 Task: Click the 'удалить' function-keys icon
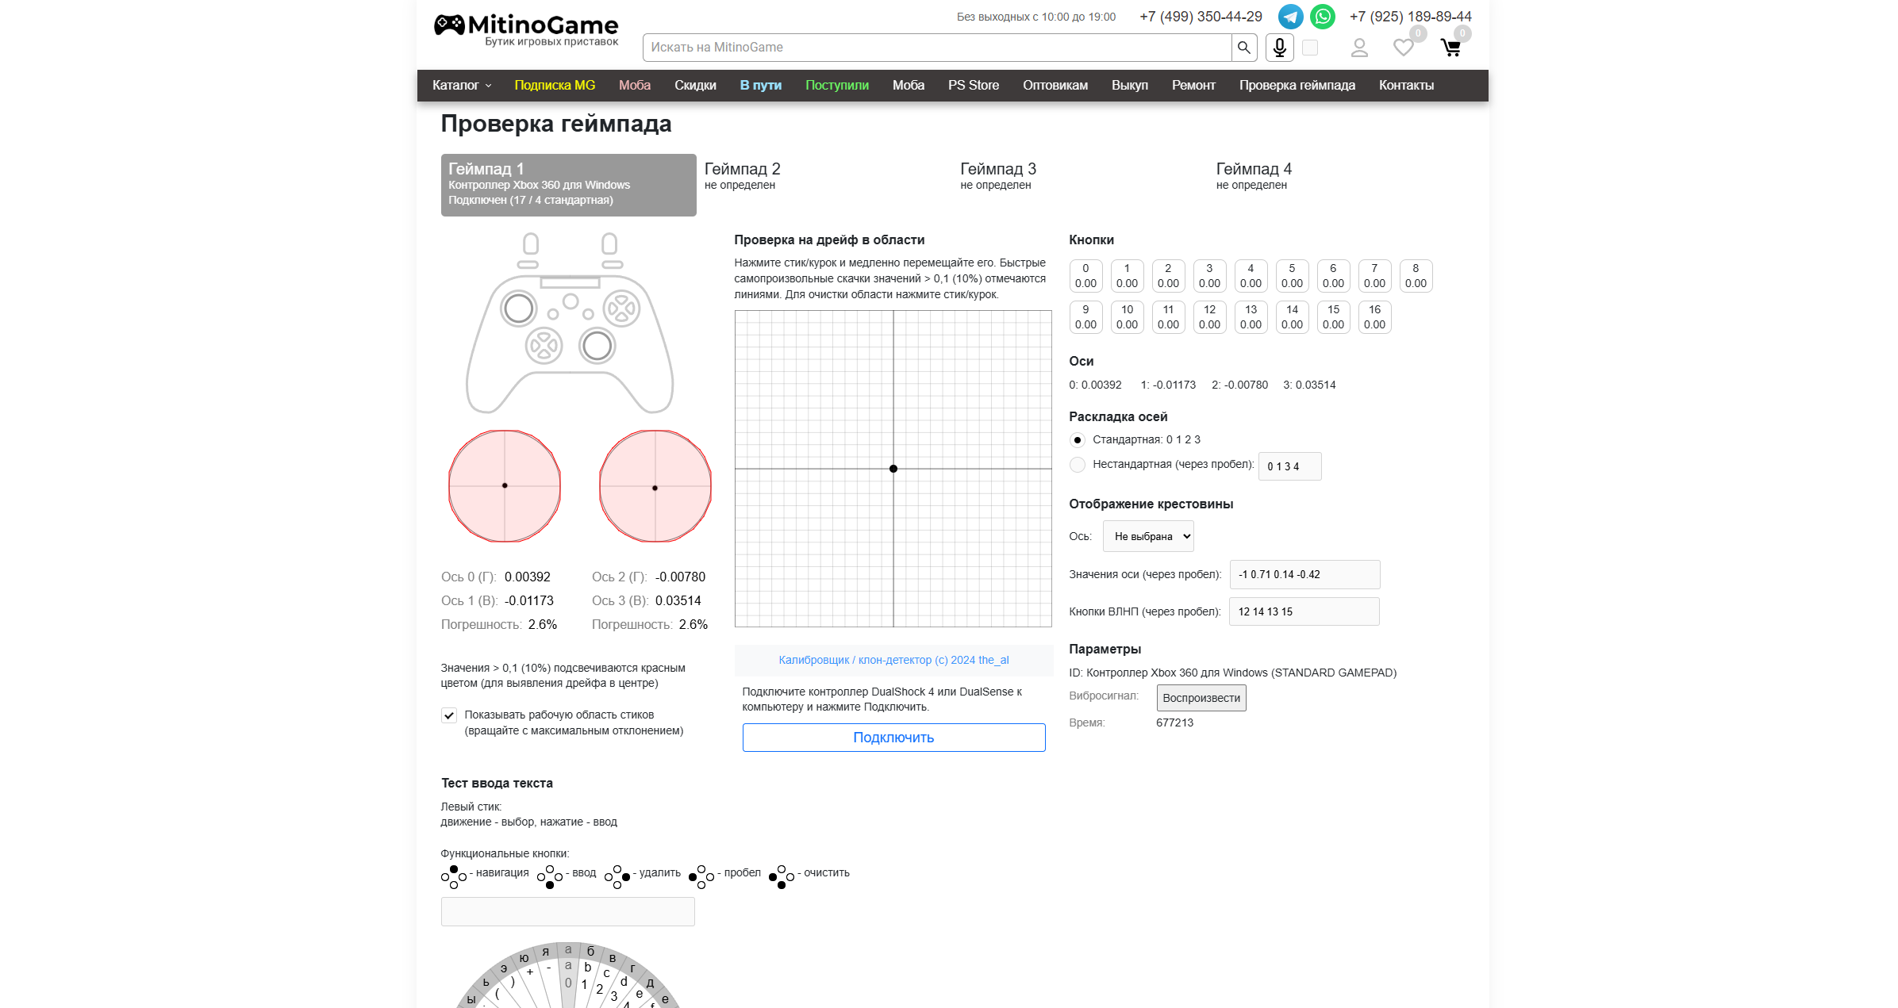coord(617,876)
